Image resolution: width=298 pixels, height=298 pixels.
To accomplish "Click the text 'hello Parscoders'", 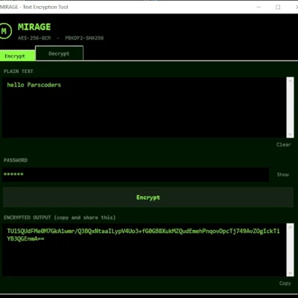I will click(x=34, y=85).
